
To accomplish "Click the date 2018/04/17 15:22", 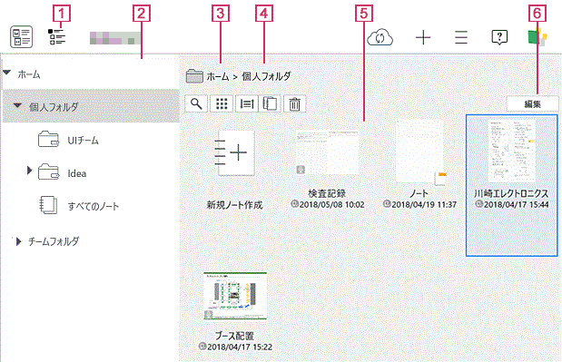I will click(240, 347).
